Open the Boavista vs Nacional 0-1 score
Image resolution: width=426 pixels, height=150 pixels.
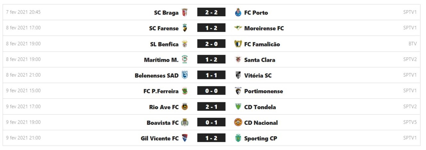211,122
